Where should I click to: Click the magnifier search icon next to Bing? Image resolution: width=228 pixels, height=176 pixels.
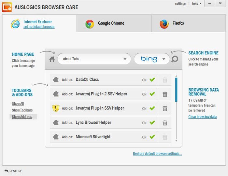175,59
